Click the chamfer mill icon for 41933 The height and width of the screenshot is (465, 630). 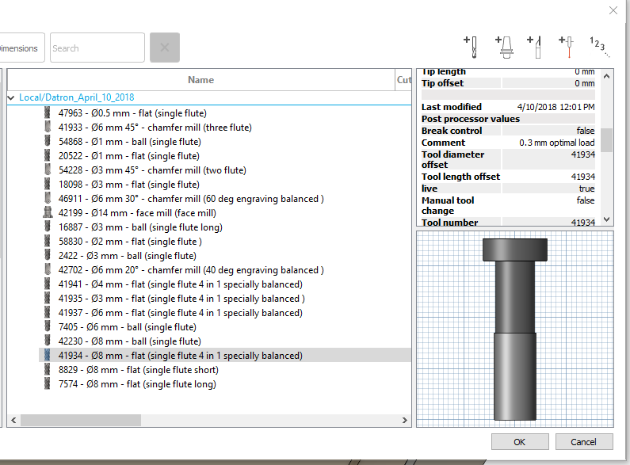tap(48, 128)
